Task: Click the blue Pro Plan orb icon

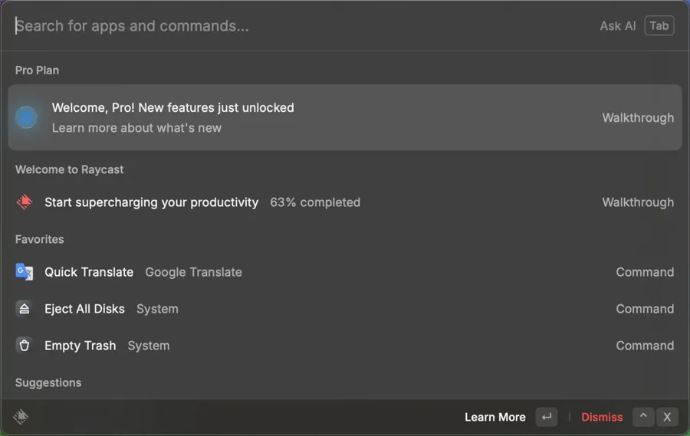Action: (27, 117)
